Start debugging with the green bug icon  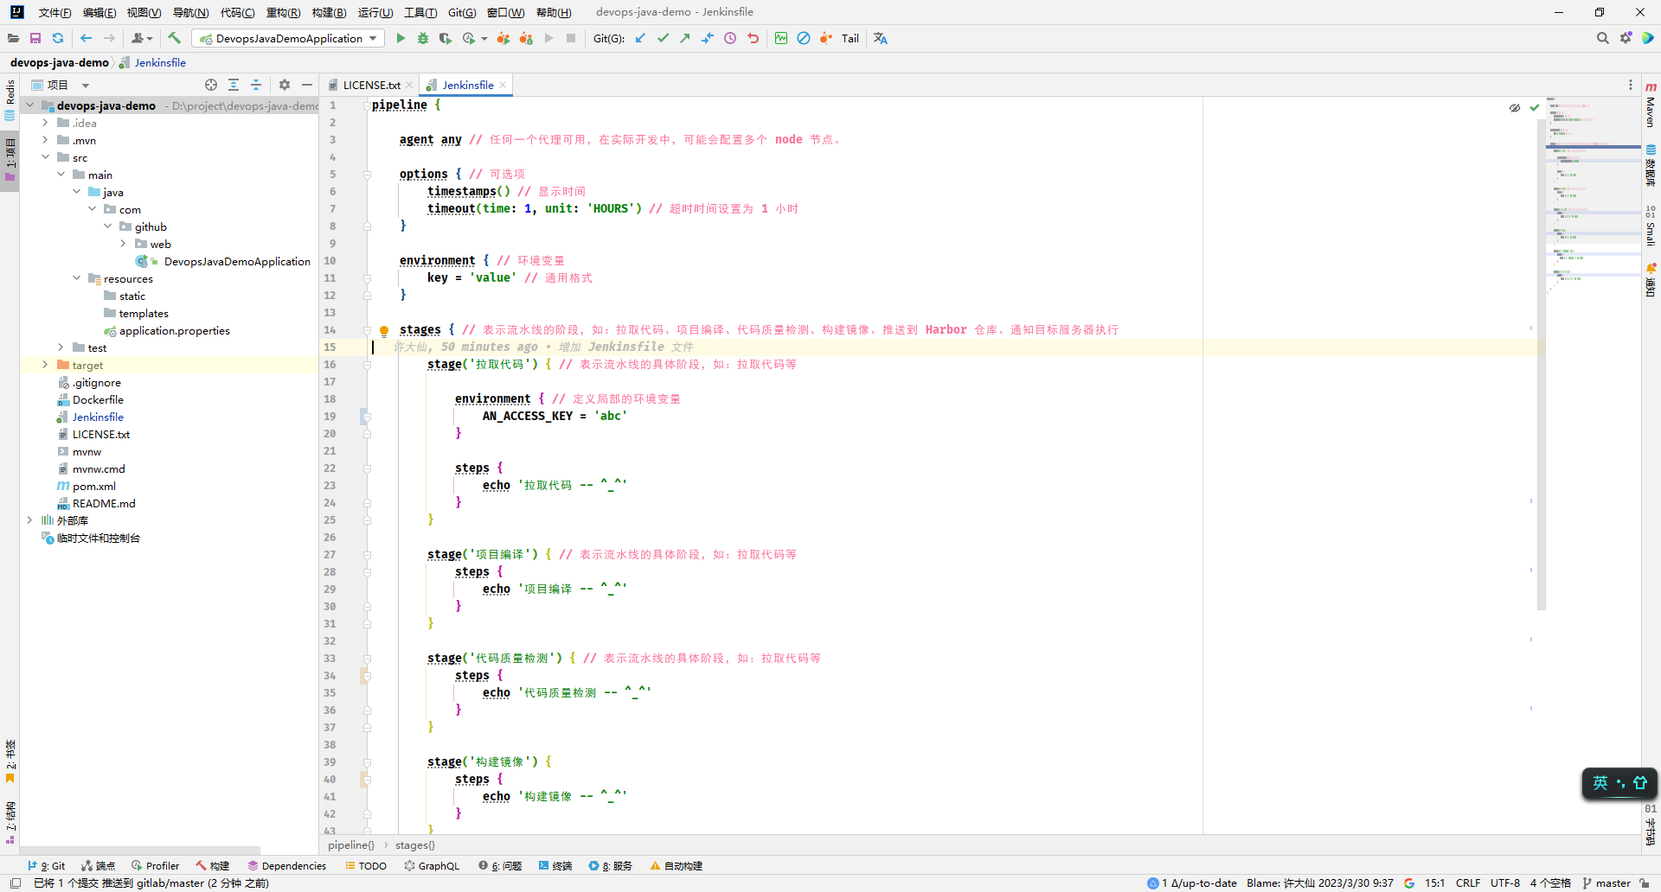click(423, 38)
